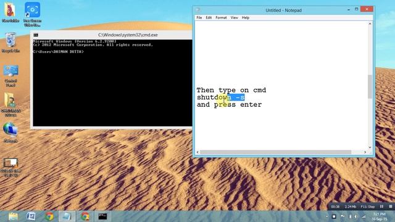The width and height of the screenshot is (395, 222).
Task: Open the File menu in Notepad
Action: pos(199,18)
